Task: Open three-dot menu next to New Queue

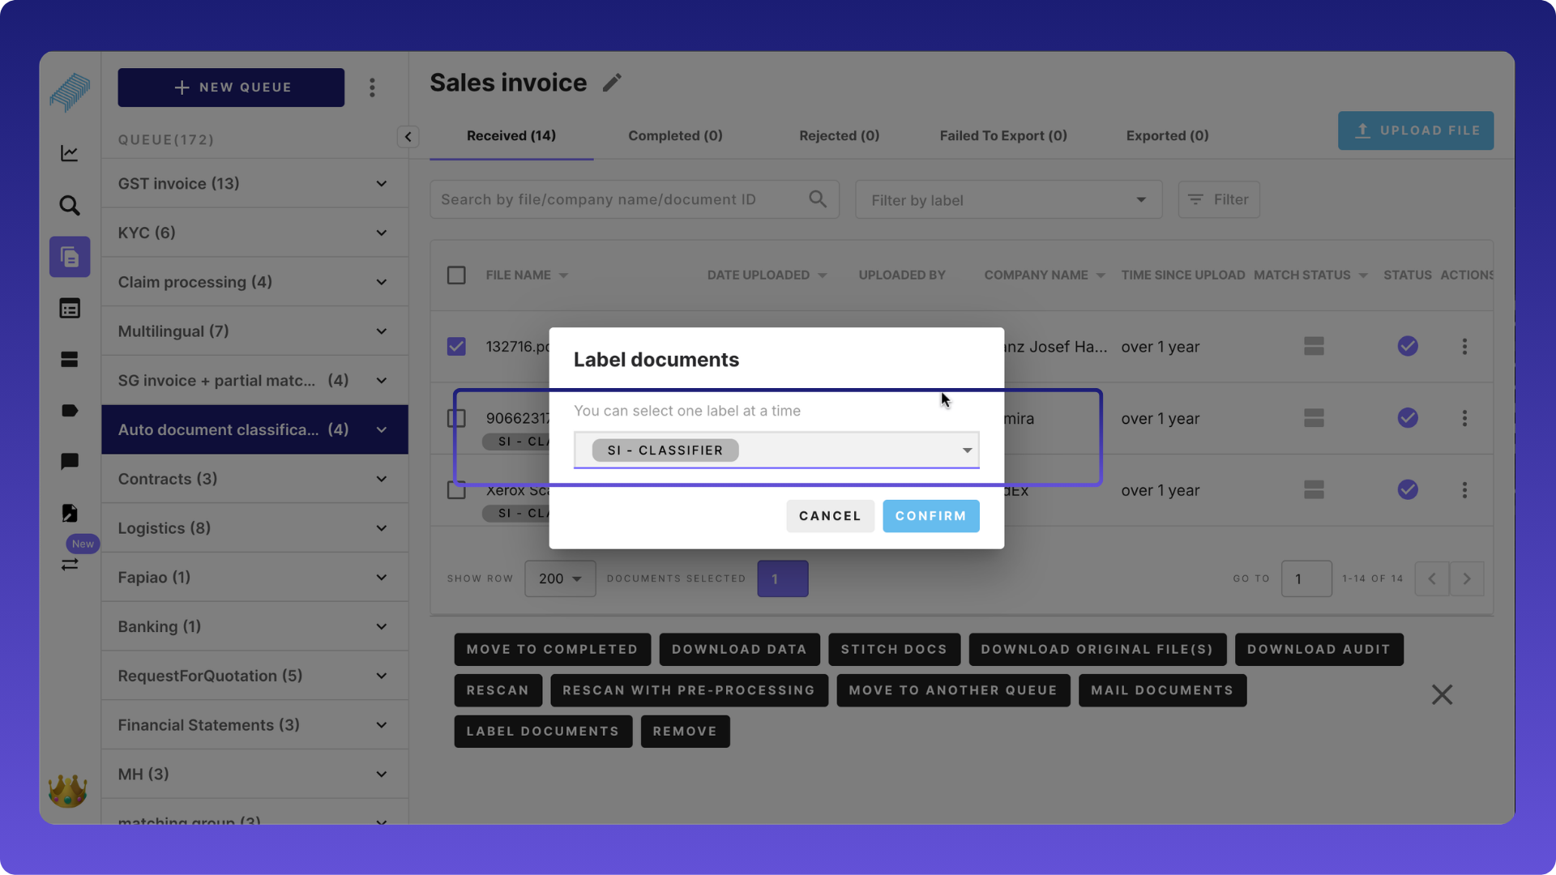Action: (x=372, y=87)
